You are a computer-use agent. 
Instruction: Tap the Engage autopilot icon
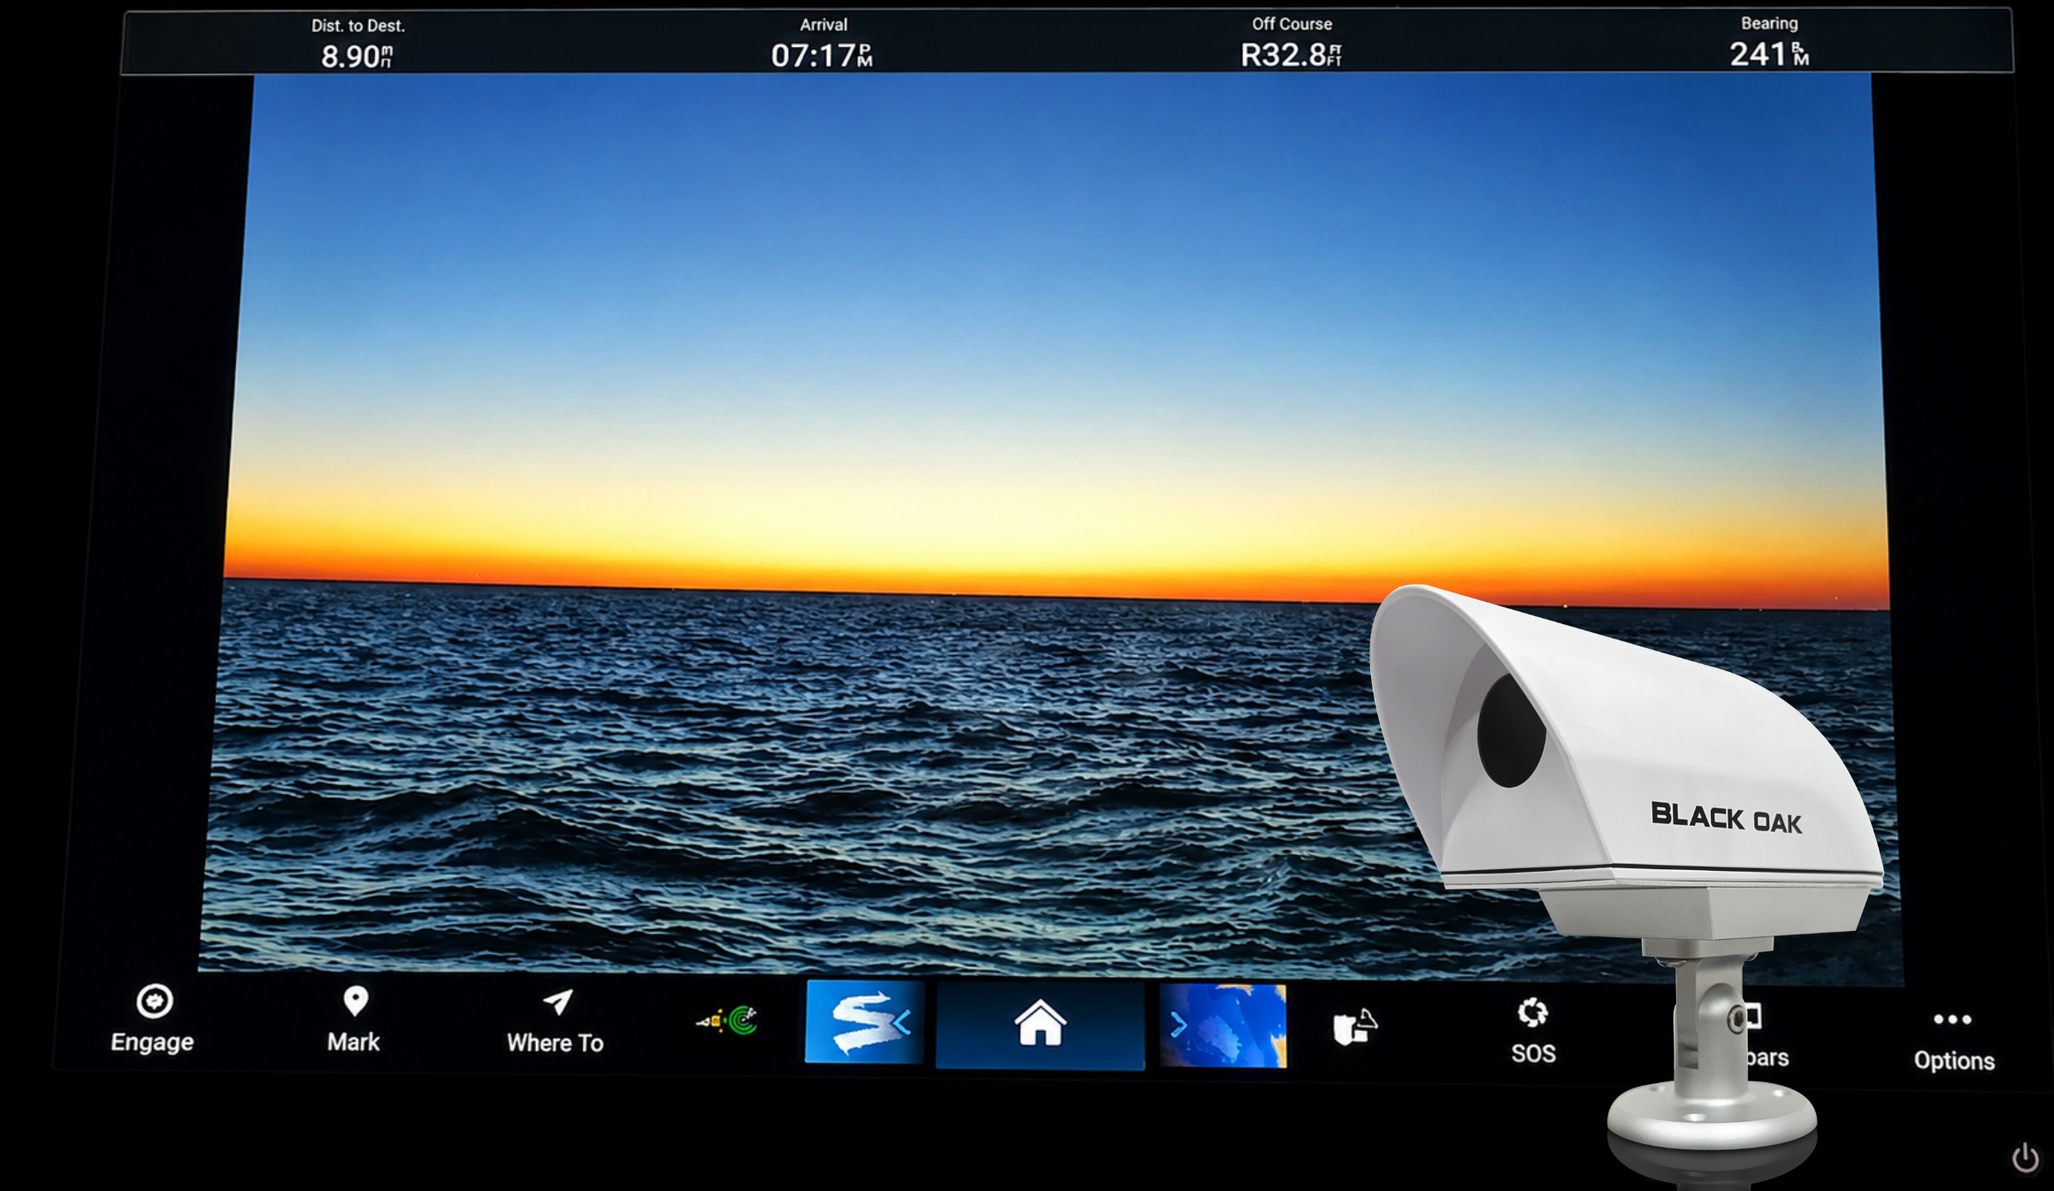(155, 1001)
